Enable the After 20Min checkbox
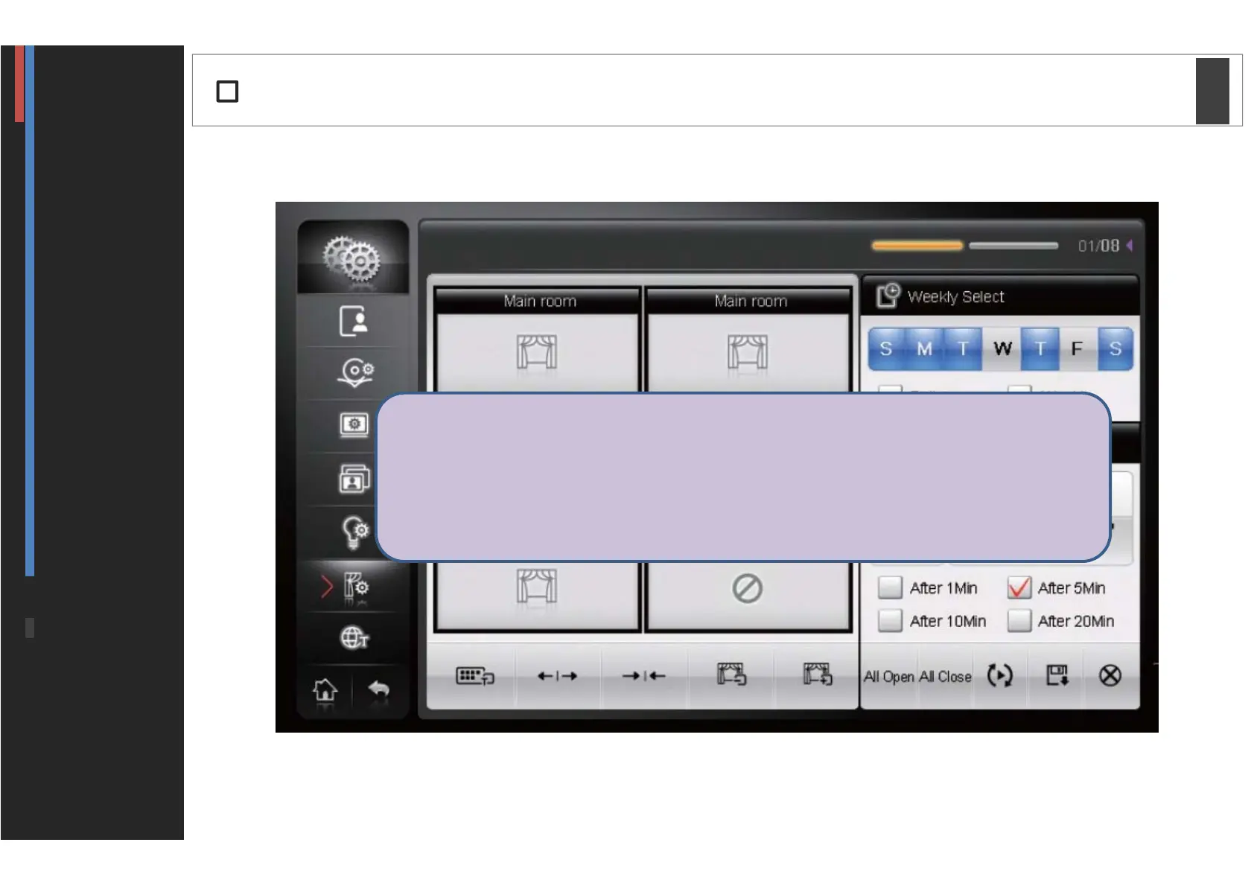 pyautogui.click(x=1019, y=620)
